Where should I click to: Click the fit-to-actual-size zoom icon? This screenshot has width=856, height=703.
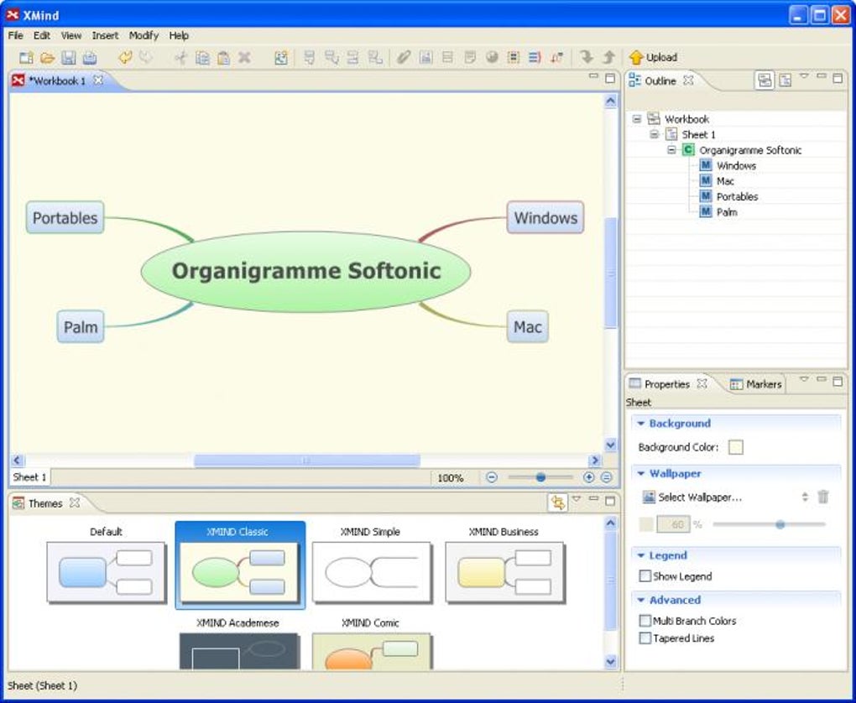(607, 477)
